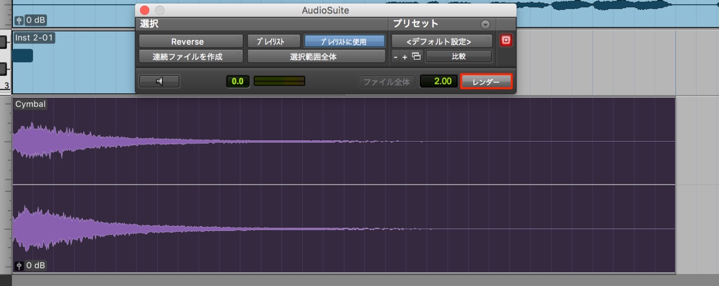Open the プレイリスト selection reference dropdown
The width and height of the screenshot is (719, 286).
[x=273, y=41]
